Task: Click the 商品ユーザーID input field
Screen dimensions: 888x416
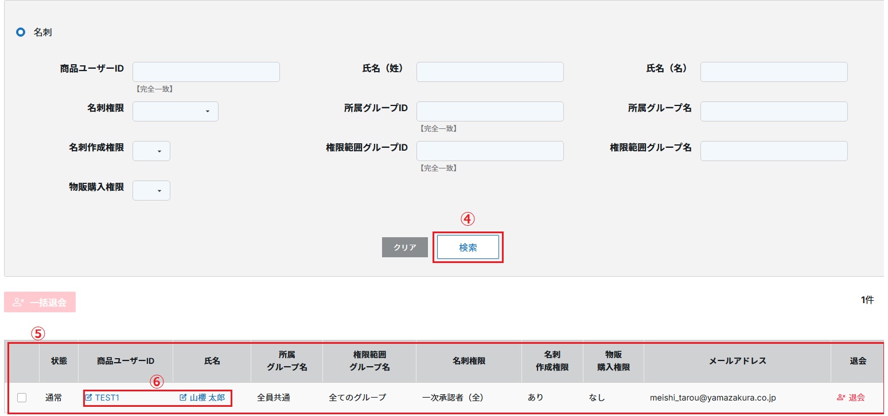Action: click(x=206, y=72)
